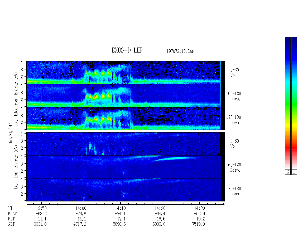Image resolution: width=298 pixels, height=231 pixels.
Task: Click the boxed E label under color bar
Action: pyautogui.click(x=287, y=172)
